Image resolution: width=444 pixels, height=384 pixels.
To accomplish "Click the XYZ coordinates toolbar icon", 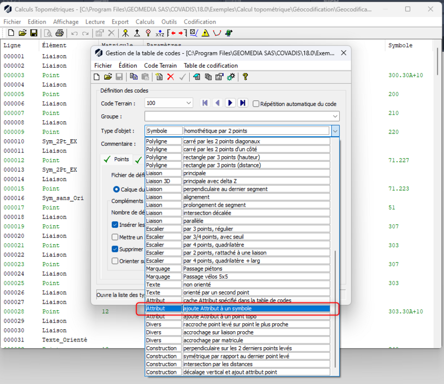I will pos(160,33).
